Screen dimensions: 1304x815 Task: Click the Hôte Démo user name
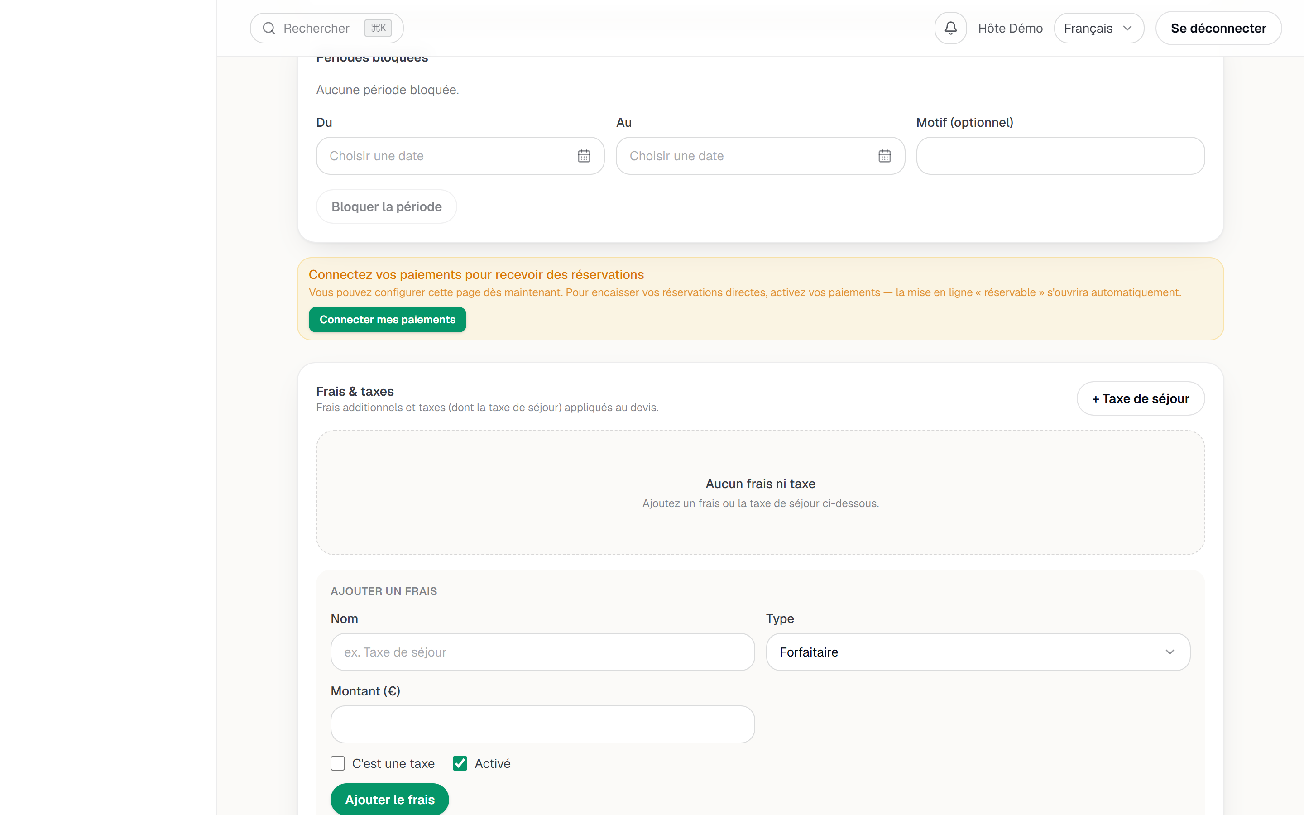click(1010, 28)
